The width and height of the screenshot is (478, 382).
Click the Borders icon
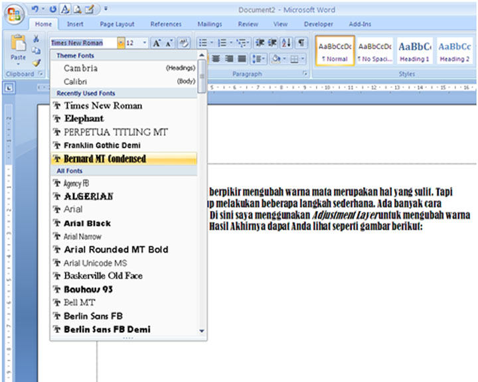tap(295, 59)
